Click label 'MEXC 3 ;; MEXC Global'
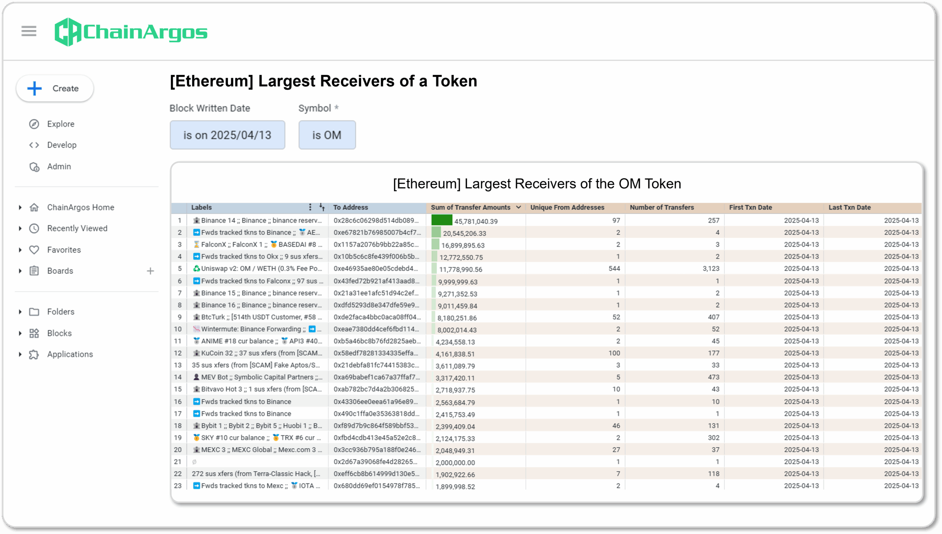 [x=261, y=449]
